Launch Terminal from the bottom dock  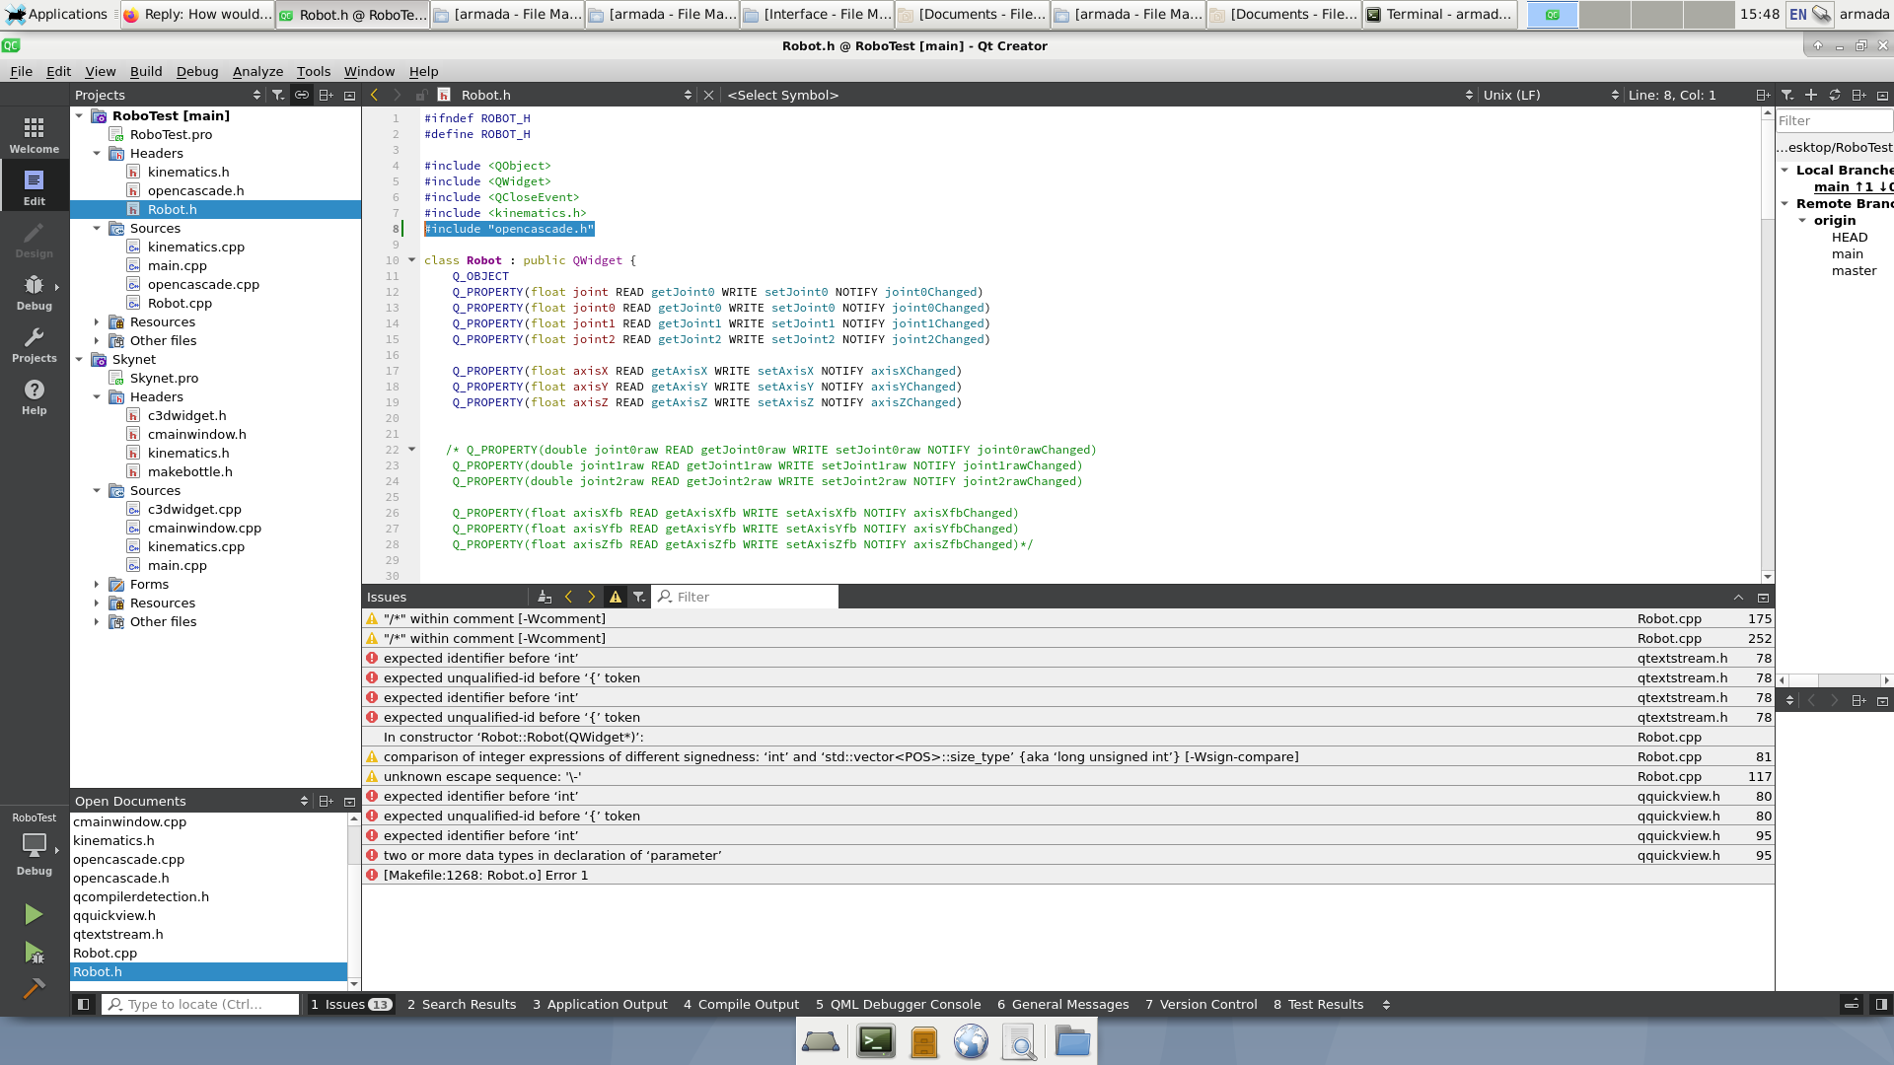[876, 1041]
